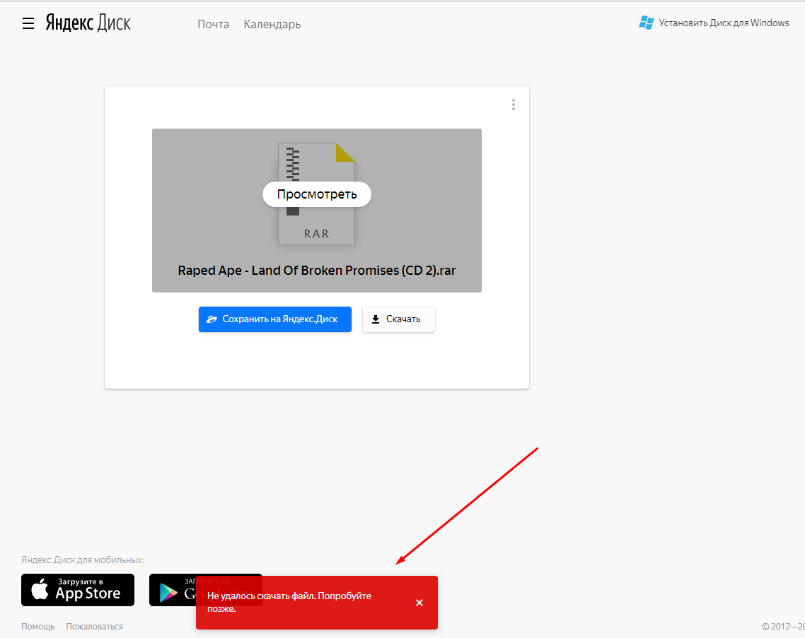The width and height of the screenshot is (805, 638).
Task: Open the three-dot file options menu
Action: (x=514, y=105)
